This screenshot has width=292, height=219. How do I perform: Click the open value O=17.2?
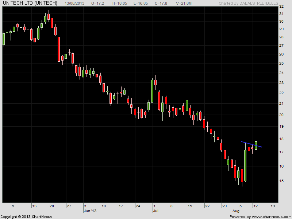point(97,3)
